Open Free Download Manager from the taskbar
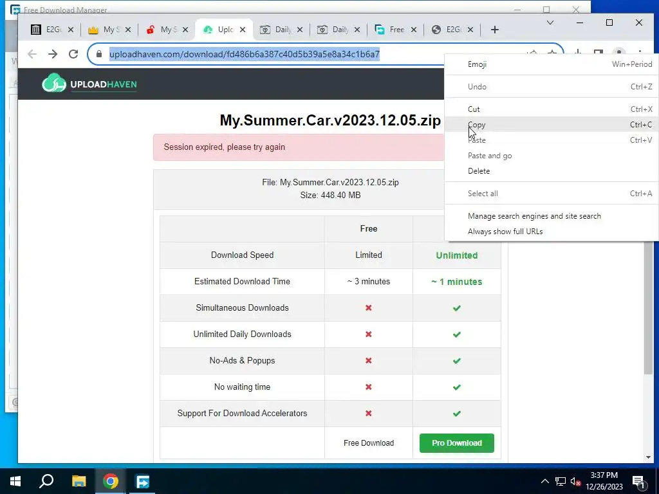Screen dimensions: 659x494 [x=142, y=481]
